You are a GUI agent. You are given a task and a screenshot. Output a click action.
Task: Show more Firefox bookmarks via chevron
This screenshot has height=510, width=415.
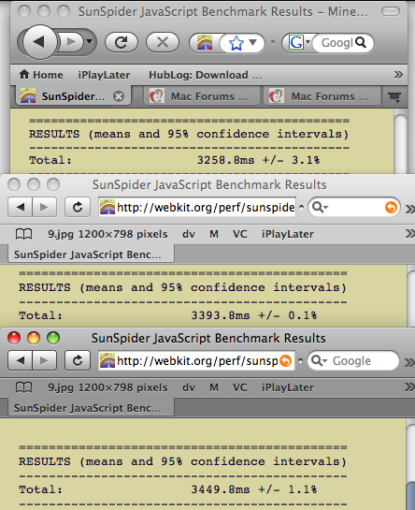[398, 75]
